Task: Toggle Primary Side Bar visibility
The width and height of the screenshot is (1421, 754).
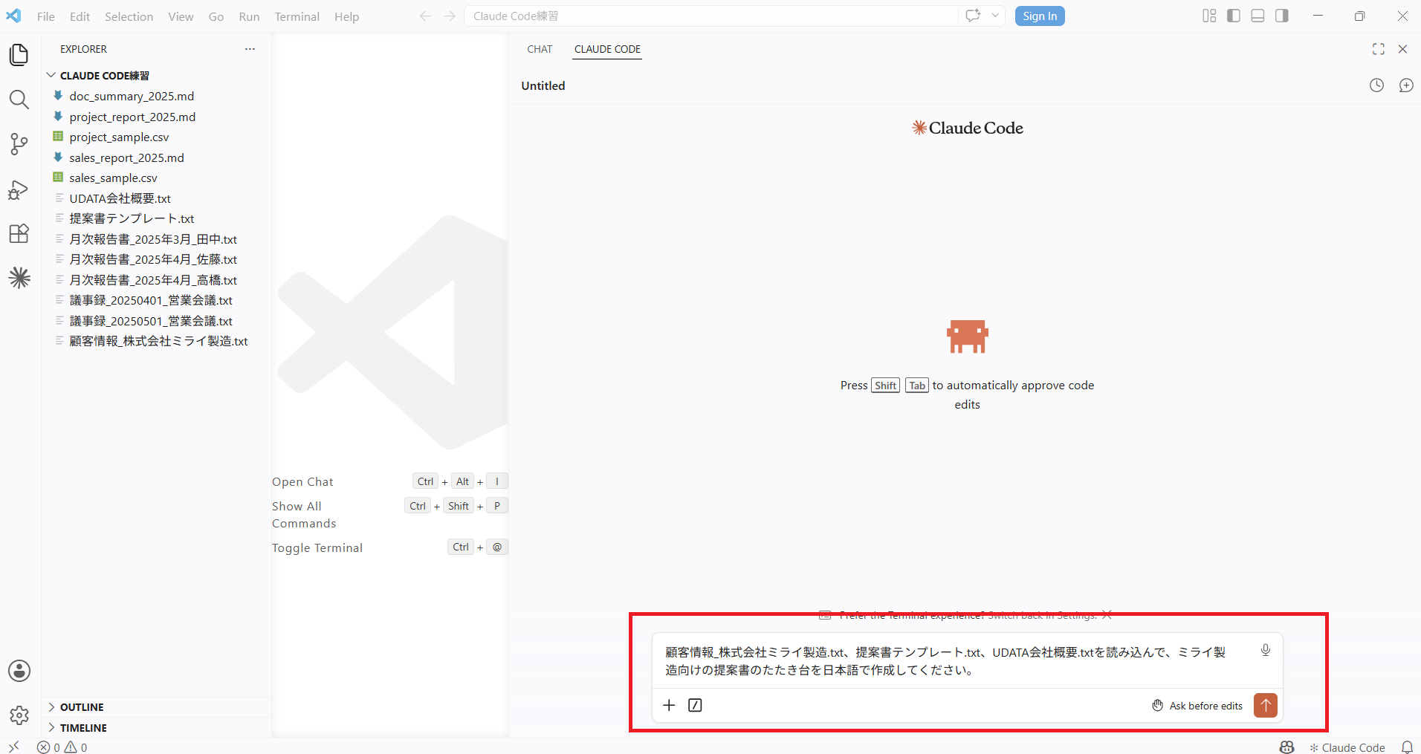Action: click(1234, 16)
